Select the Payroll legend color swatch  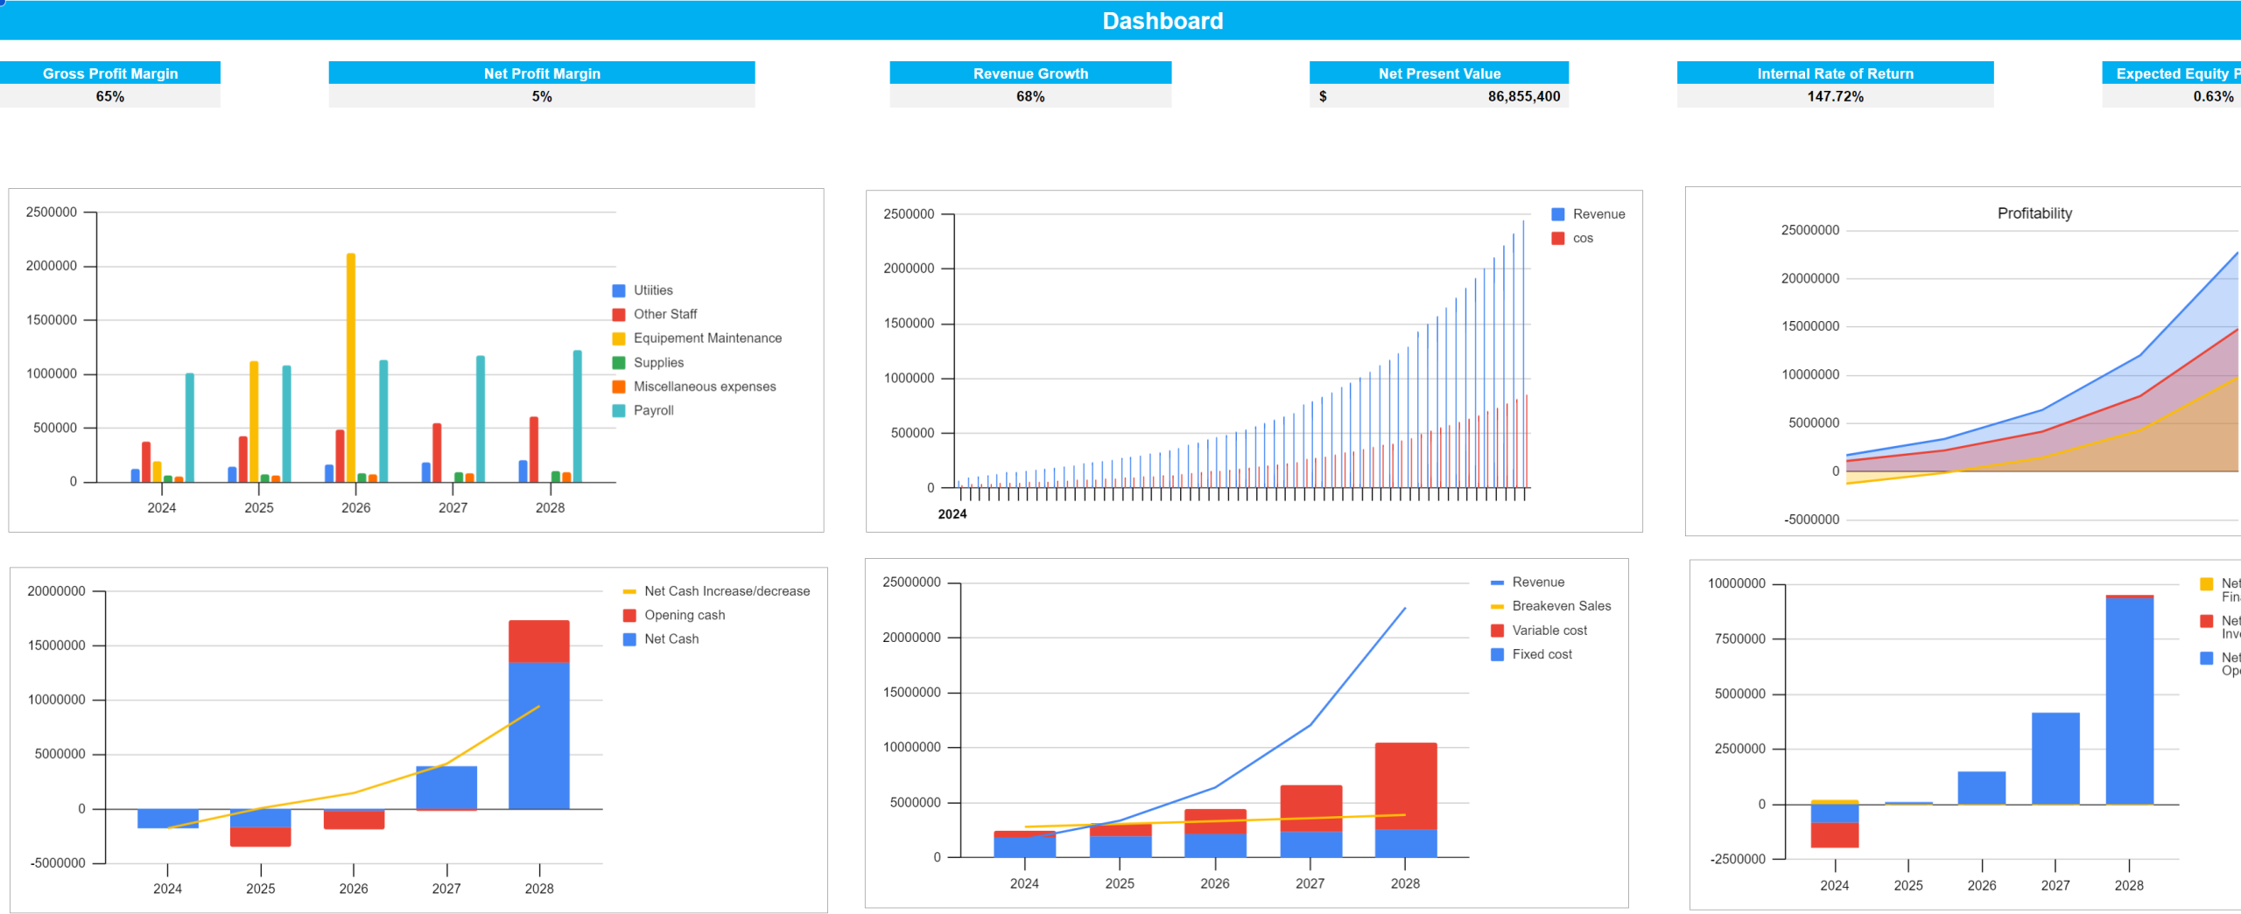coord(619,411)
